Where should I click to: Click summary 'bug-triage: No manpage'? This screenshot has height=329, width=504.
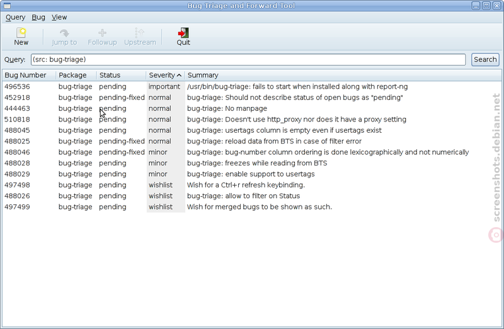pyautogui.click(x=227, y=108)
